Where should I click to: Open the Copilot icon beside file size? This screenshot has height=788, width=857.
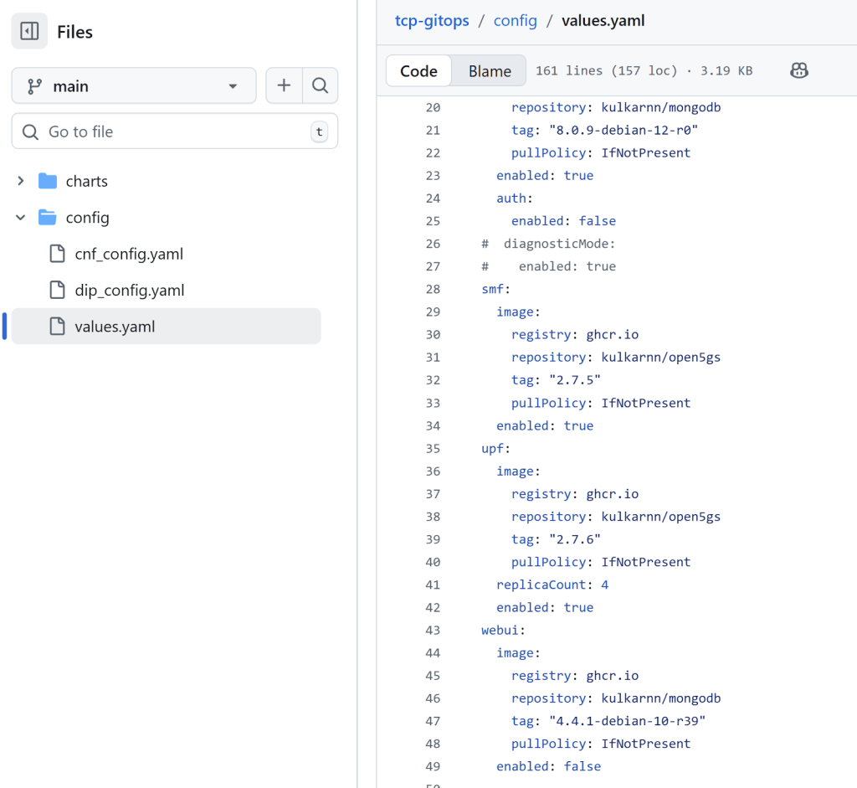(x=798, y=71)
